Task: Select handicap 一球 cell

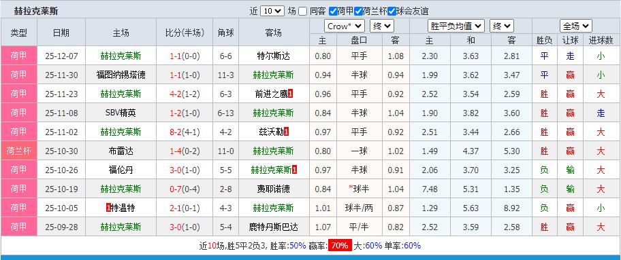Action: pos(360,151)
